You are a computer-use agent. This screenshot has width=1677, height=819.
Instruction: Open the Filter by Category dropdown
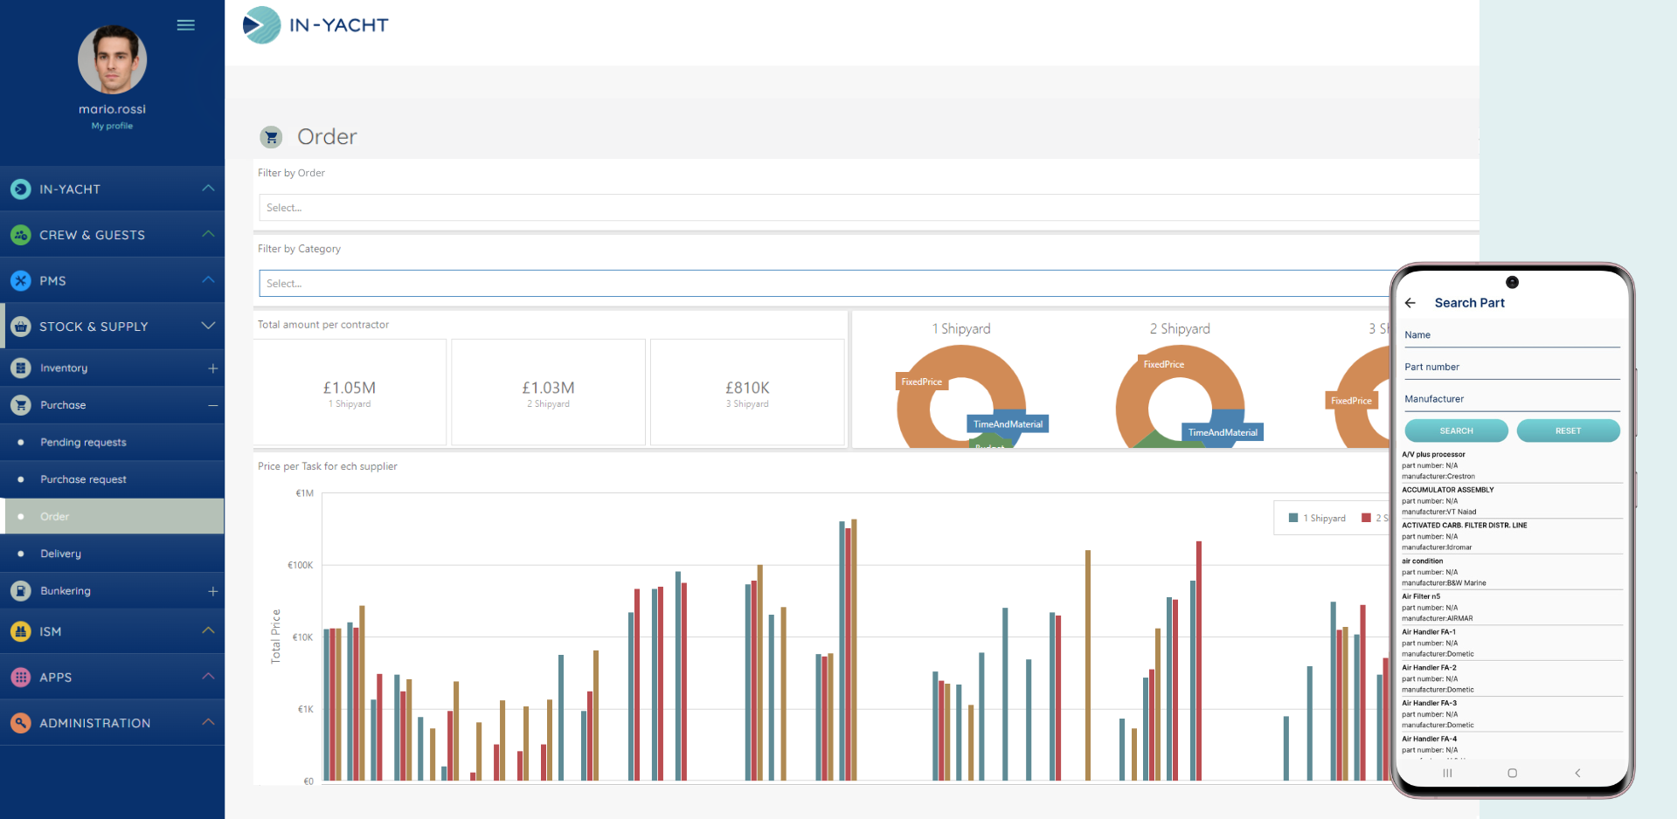[821, 284]
